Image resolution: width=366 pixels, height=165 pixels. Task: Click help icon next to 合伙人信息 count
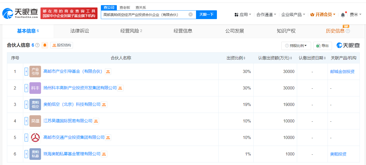point(37,45)
